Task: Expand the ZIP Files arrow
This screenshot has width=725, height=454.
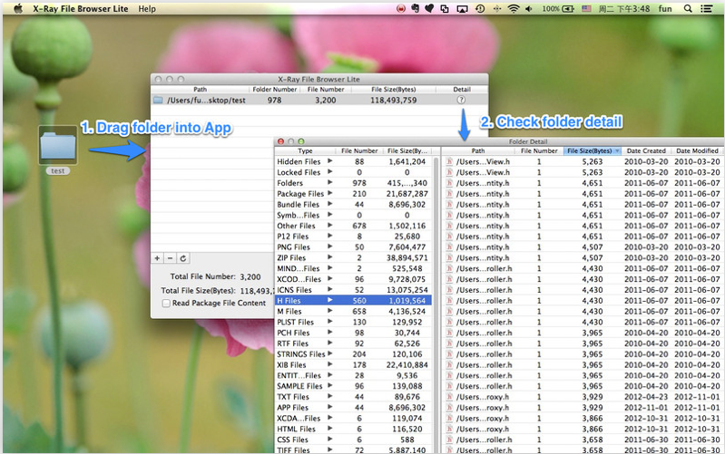Action: pyautogui.click(x=330, y=256)
